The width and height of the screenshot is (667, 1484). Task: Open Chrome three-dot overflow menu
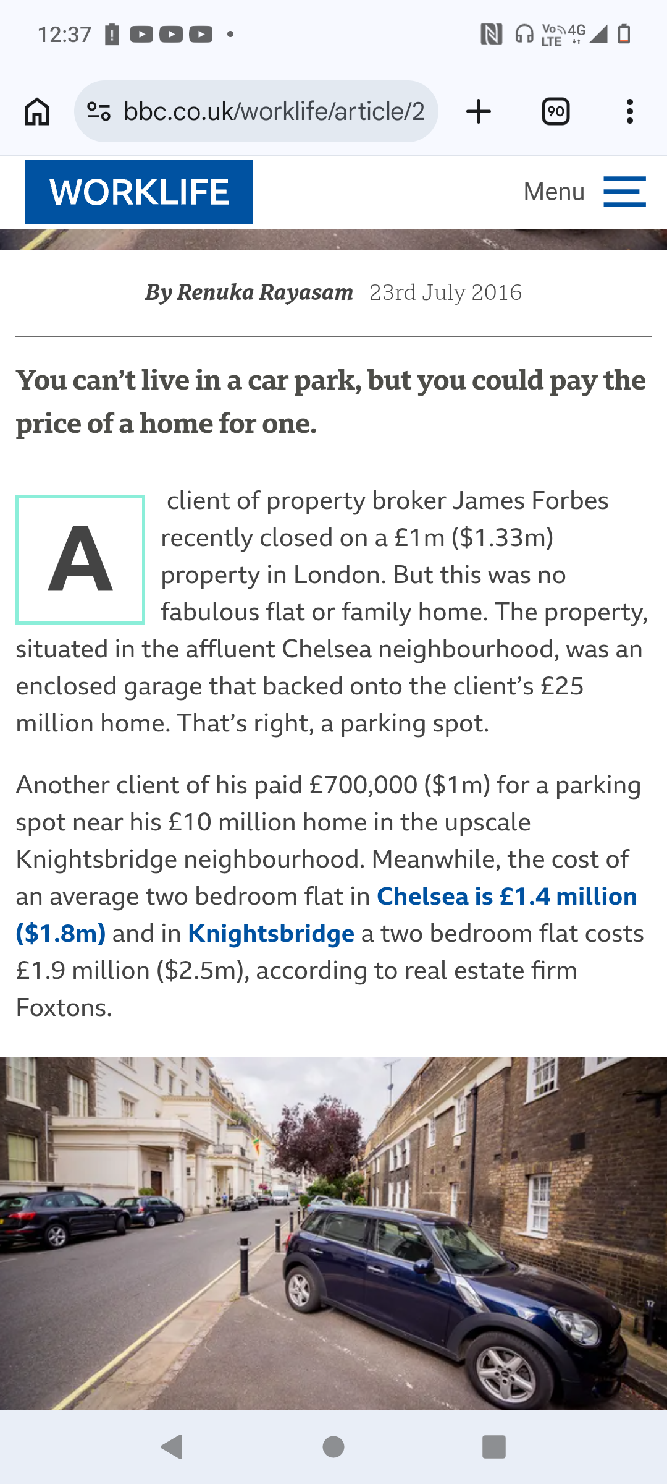point(629,112)
